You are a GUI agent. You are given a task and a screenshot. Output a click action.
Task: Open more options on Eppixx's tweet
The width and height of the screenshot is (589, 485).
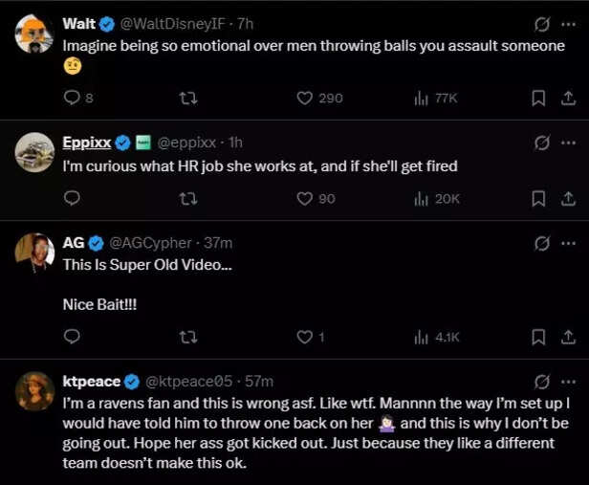tap(568, 143)
